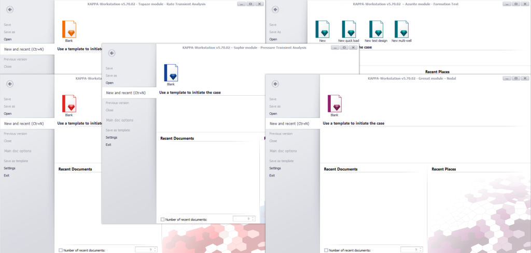The image size is (531, 253).
Task: Click Recent Documents heading in Grenat window
Action: coord(341,169)
